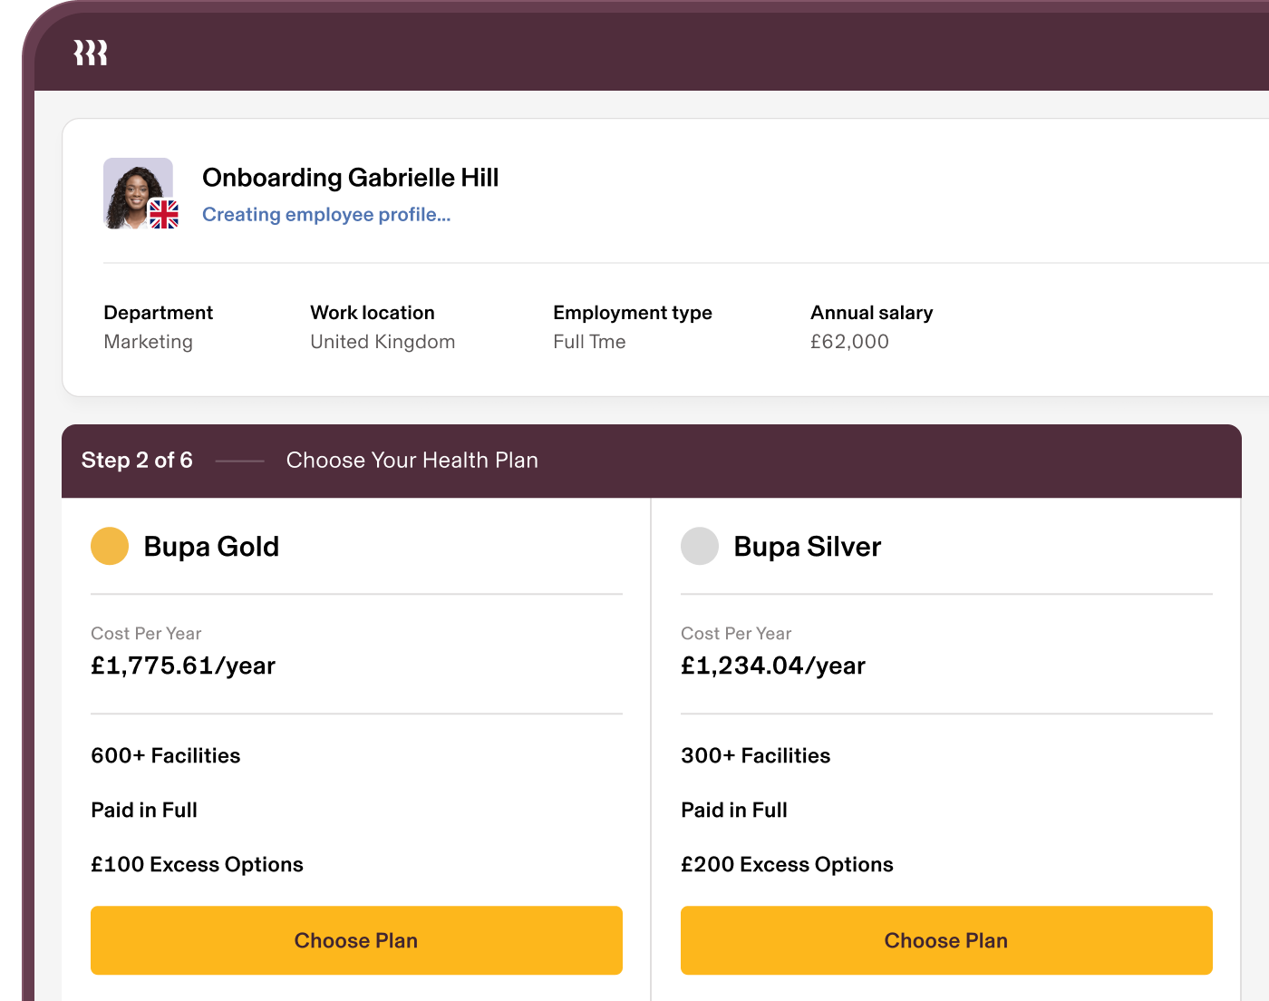Viewport: 1269px width, 1001px height.
Task: Open Gabrielle Hill's profile photo
Action: pyautogui.click(x=138, y=193)
